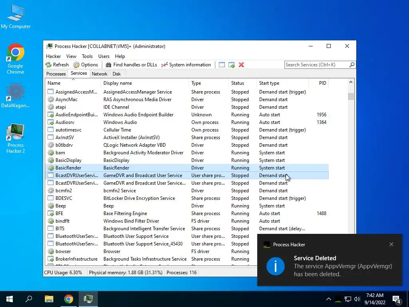Viewport: 409px width, 307px height.
Task: Click Physical memory status bar entry
Action: tap(126, 273)
